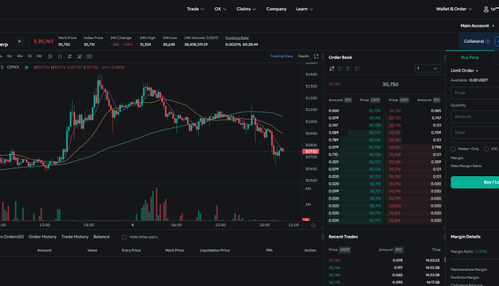The height and width of the screenshot is (286, 499).
Task: Select the first order book layout icon
Action: tap(331, 69)
